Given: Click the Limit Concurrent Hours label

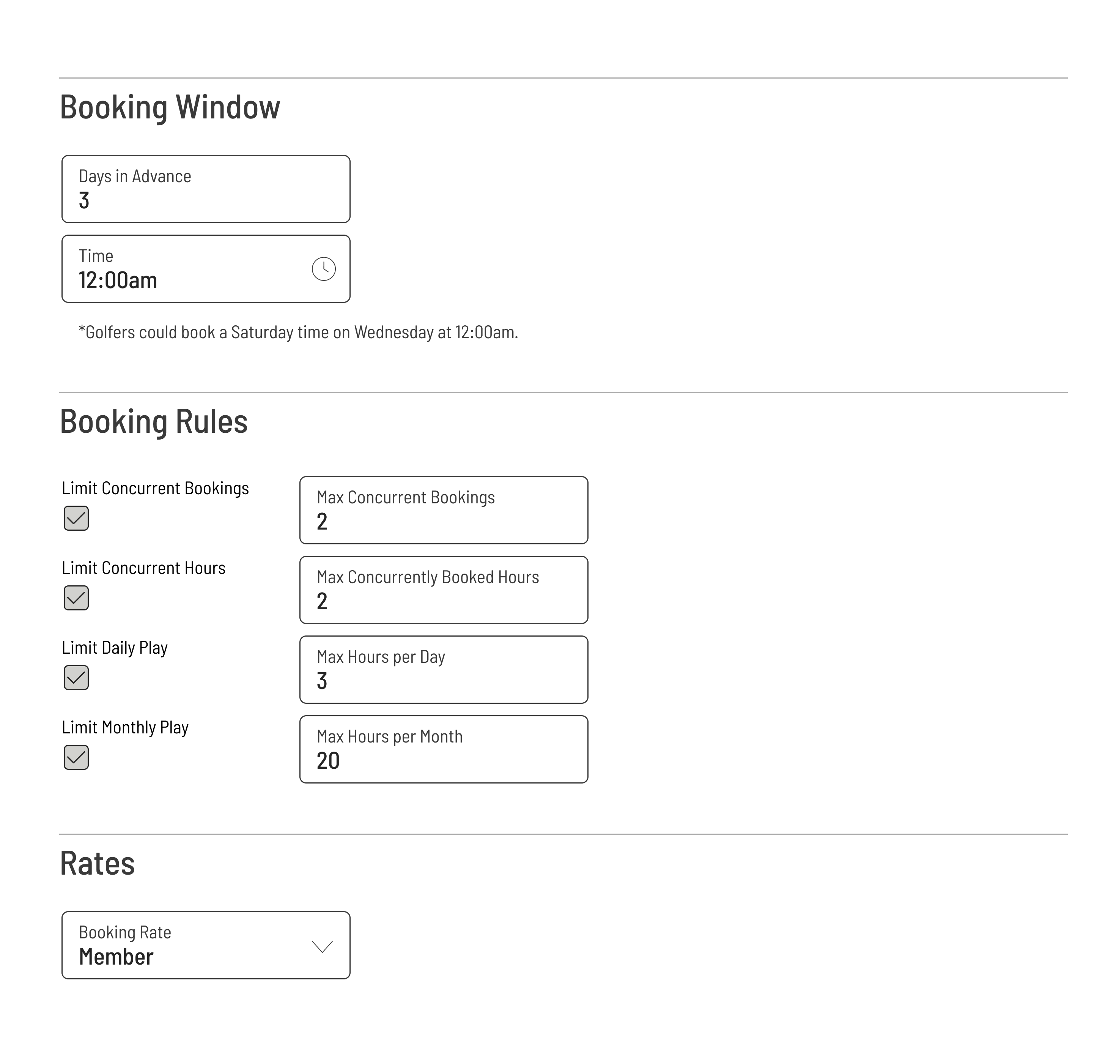Looking at the screenshot, I should click(x=143, y=568).
